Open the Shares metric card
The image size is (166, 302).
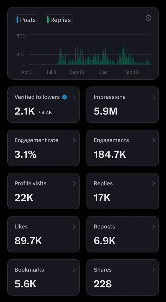point(123,277)
